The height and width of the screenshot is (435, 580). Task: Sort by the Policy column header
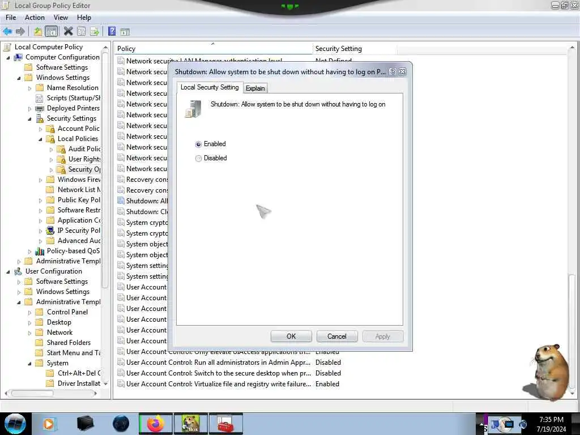(214, 49)
